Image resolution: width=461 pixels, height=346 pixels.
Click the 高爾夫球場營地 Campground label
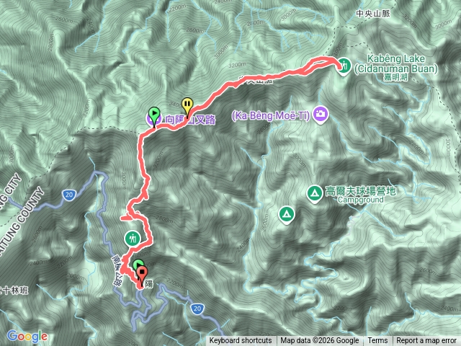pyautogui.click(x=360, y=195)
